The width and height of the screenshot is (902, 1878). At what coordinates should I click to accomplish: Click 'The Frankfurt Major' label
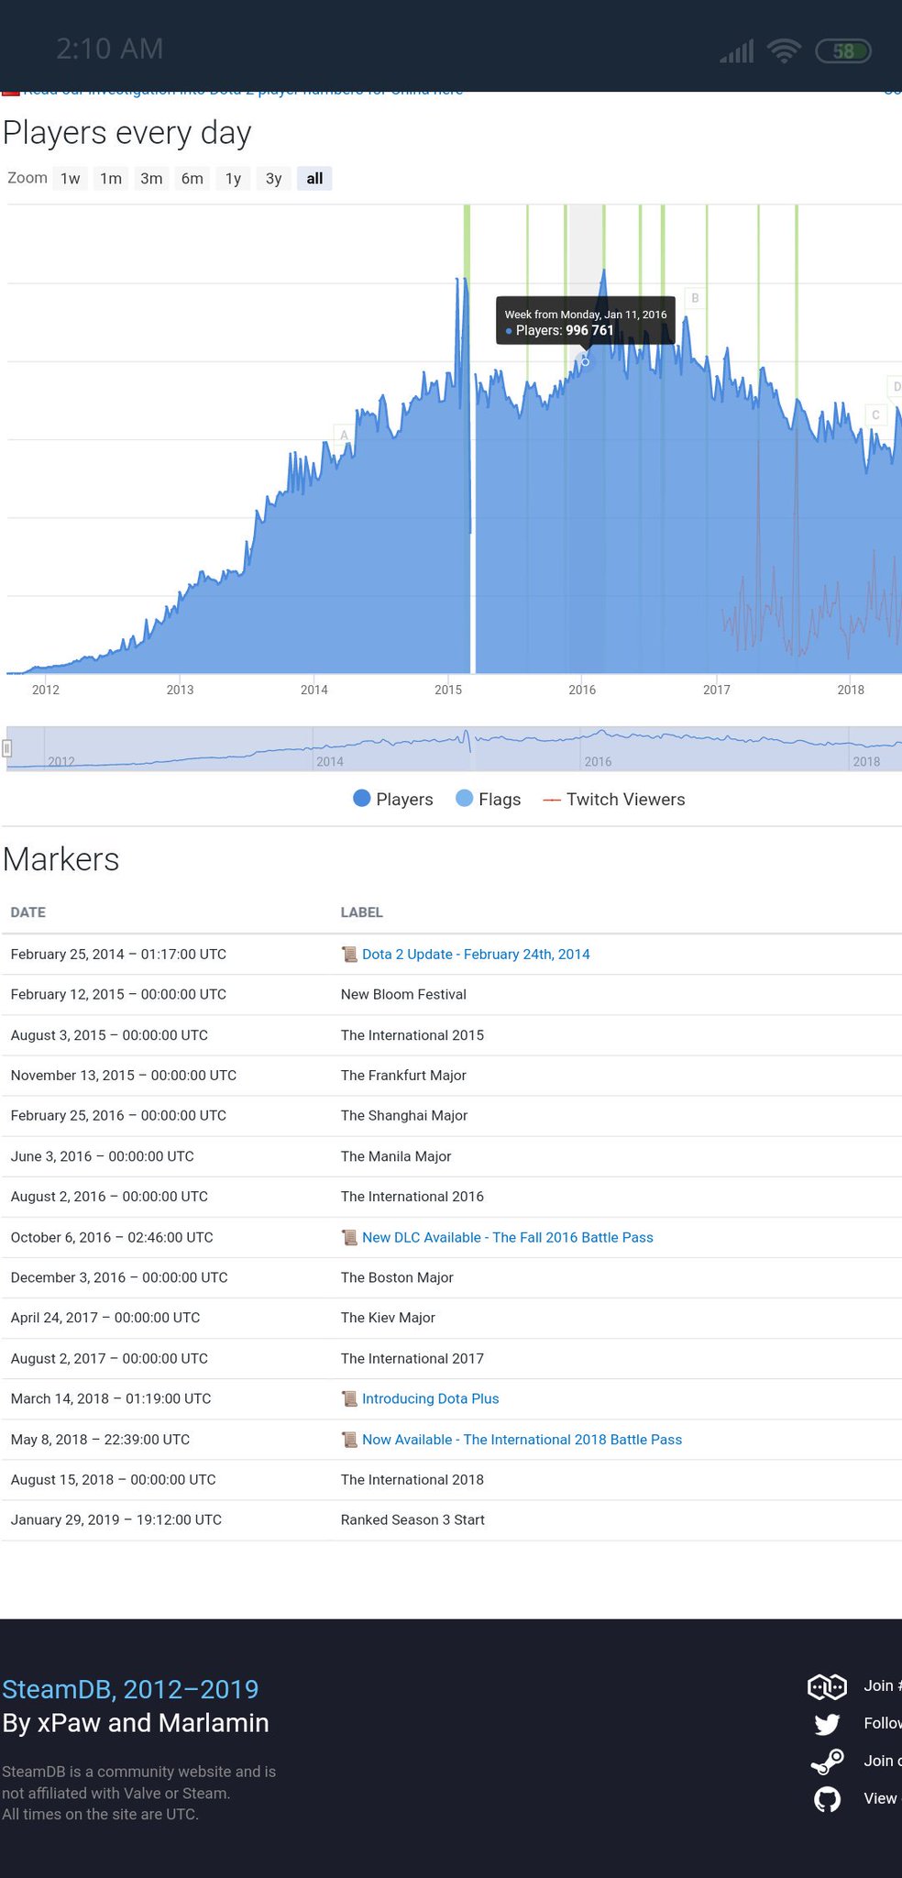coord(403,1075)
